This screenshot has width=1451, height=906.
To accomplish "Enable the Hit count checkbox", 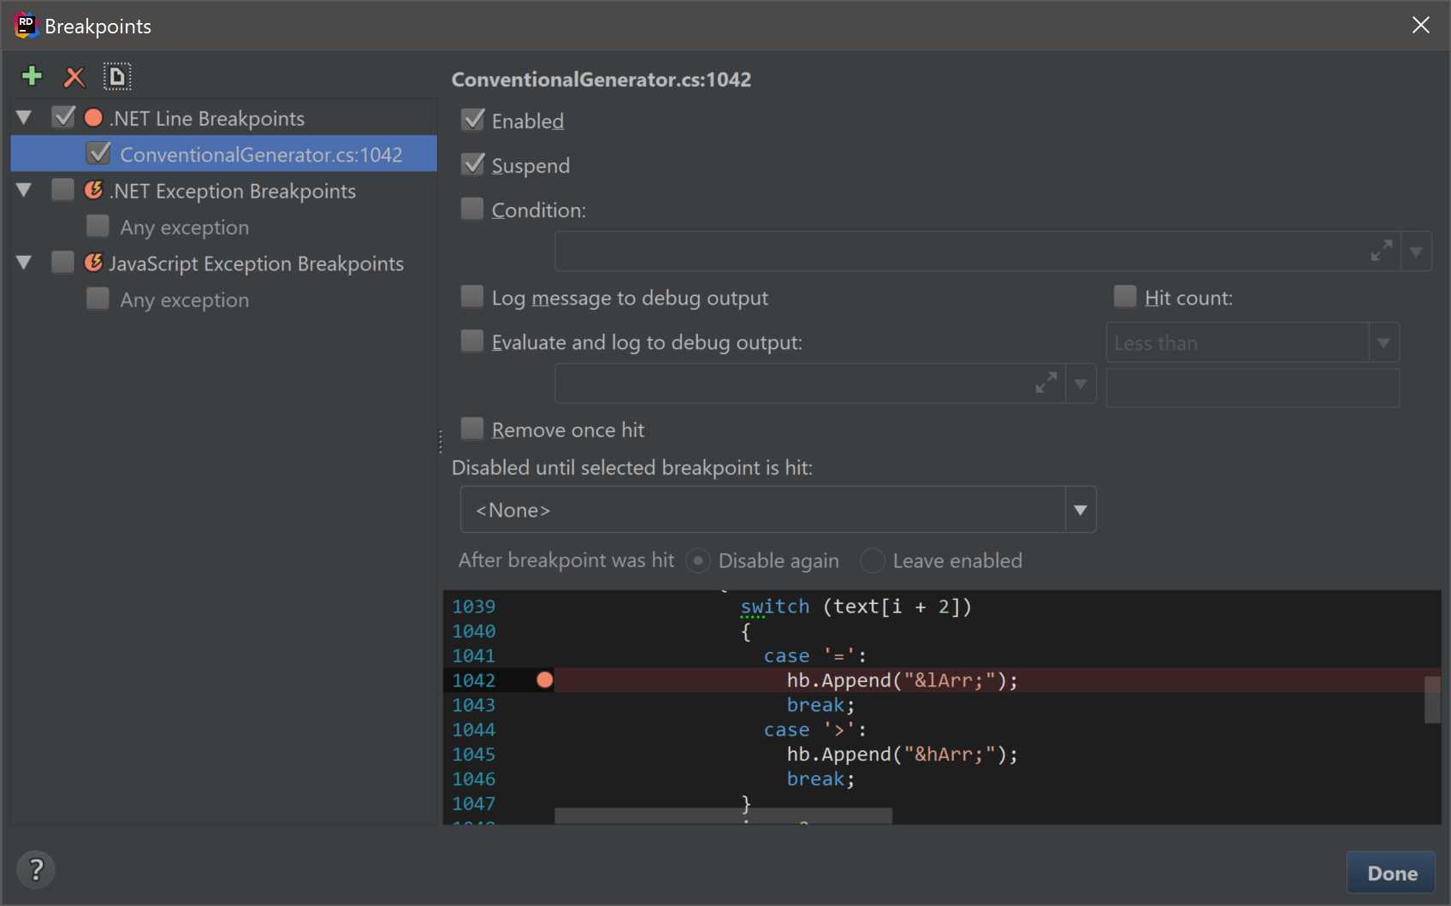I will pyautogui.click(x=1125, y=297).
